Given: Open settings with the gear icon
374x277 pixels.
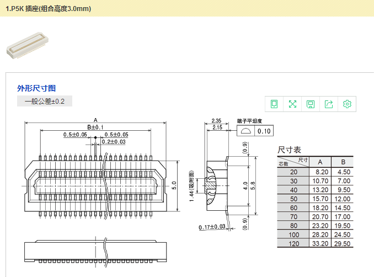Looking at the screenshot, I should click(347, 104).
